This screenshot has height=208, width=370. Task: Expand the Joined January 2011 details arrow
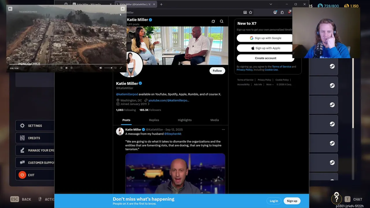coord(149,104)
